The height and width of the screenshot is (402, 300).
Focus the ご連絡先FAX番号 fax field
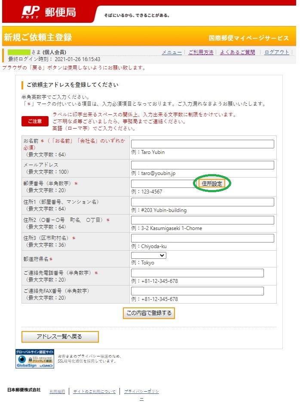(x=197, y=291)
